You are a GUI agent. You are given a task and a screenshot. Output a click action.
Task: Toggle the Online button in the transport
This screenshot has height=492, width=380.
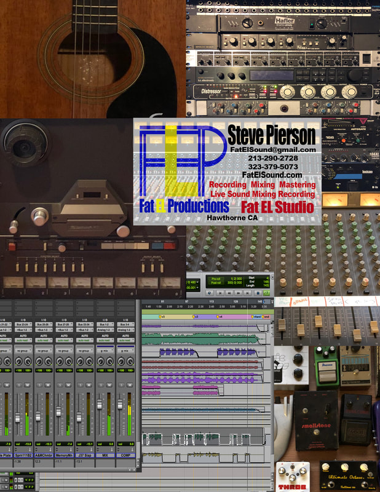click(210, 293)
